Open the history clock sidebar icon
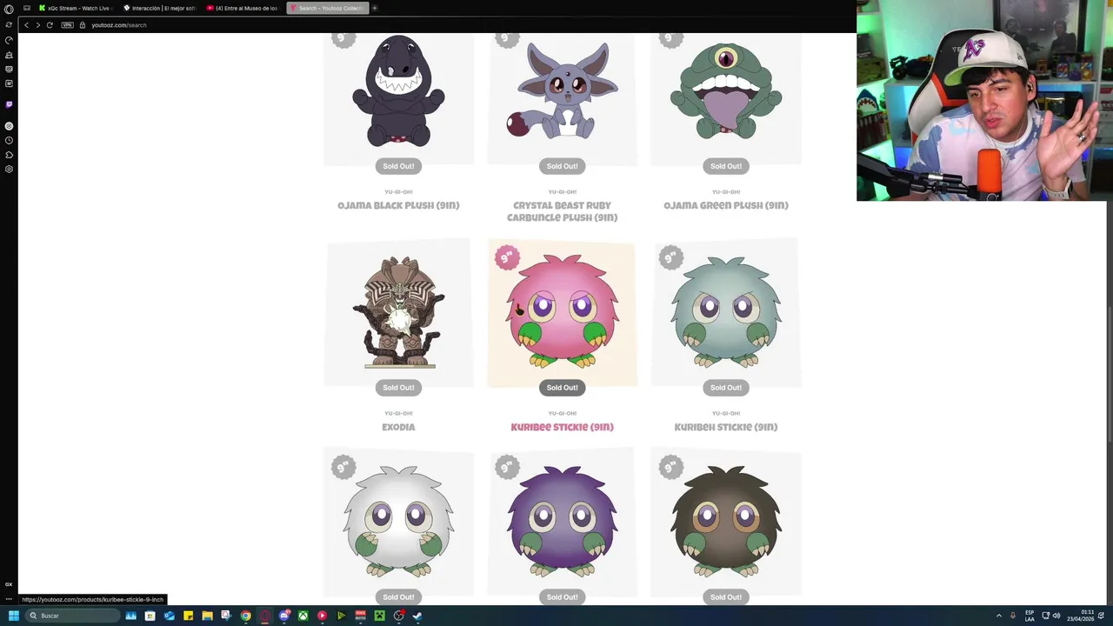 click(x=9, y=140)
